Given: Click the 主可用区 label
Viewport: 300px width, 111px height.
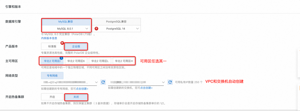Looking at the screenshot, I should [x=12, y=61].
